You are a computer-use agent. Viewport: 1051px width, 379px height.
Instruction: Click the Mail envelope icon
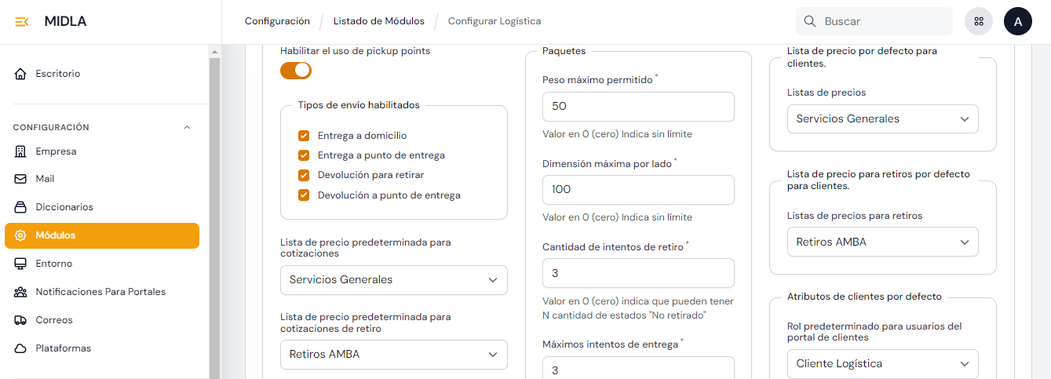pyautogui.click(x=21, y=179)
